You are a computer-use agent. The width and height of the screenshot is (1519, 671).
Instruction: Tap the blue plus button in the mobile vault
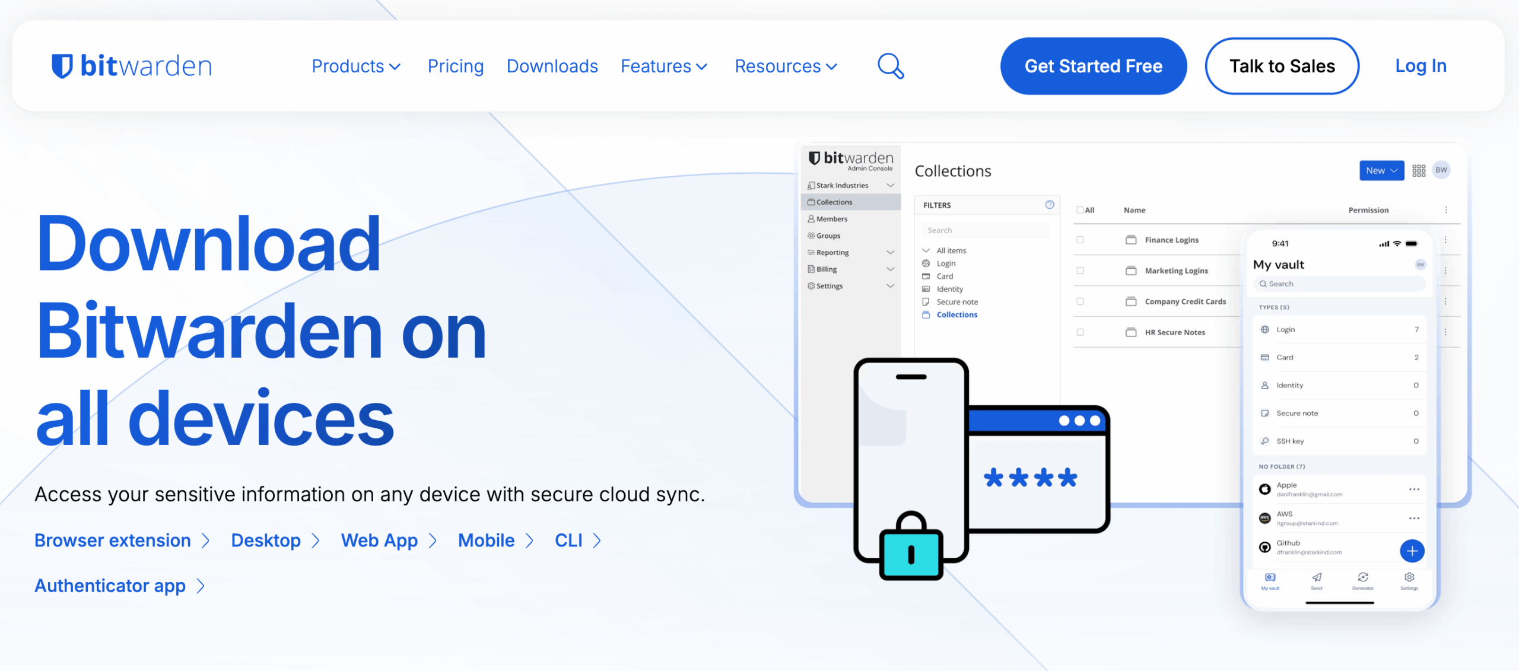coord(1413,551)
